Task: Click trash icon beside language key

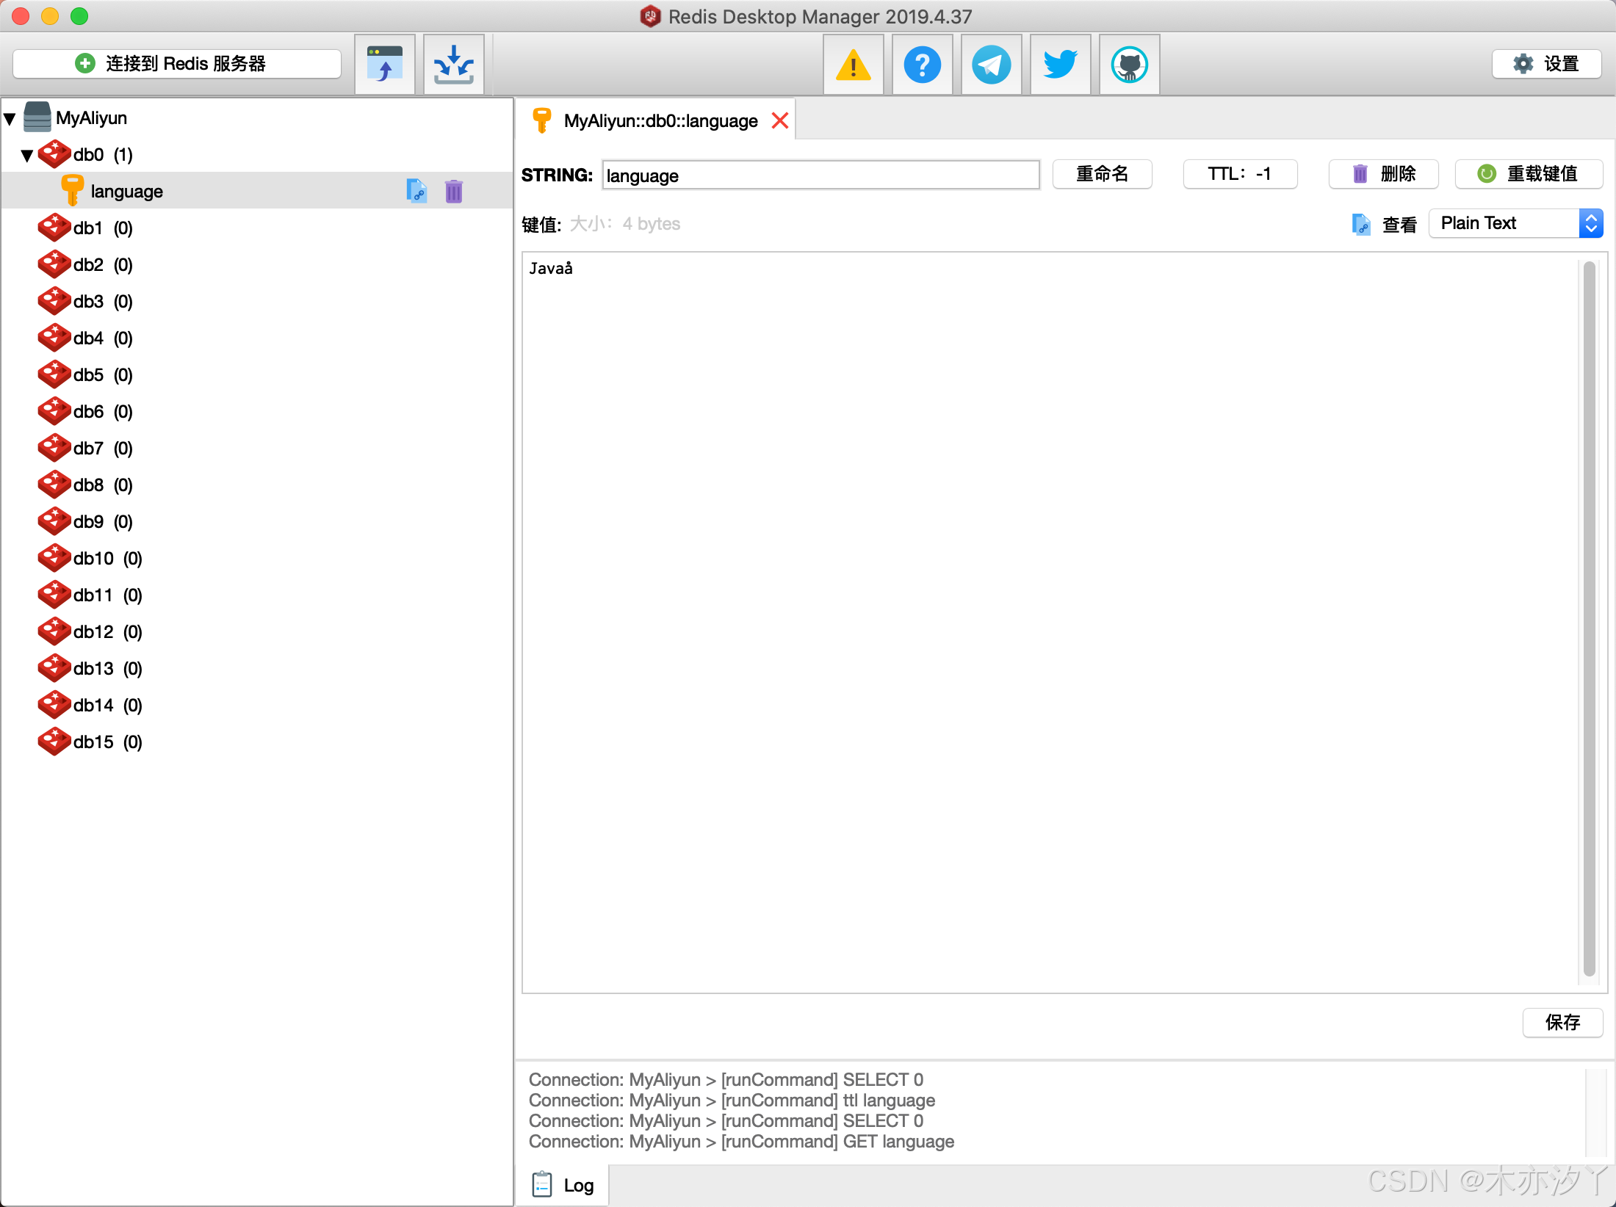Action: (x=454, y=192)
